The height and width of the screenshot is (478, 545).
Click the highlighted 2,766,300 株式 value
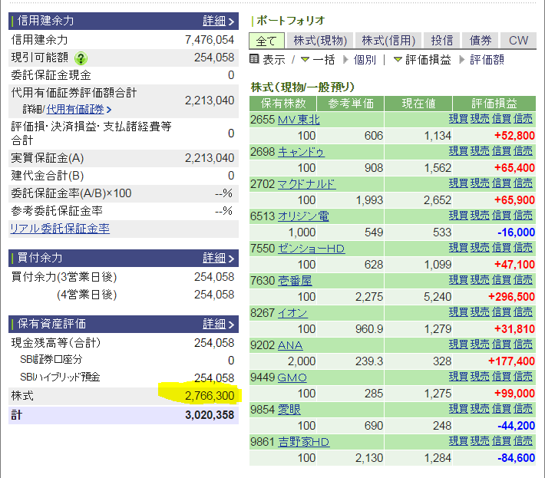coord(210,396)
